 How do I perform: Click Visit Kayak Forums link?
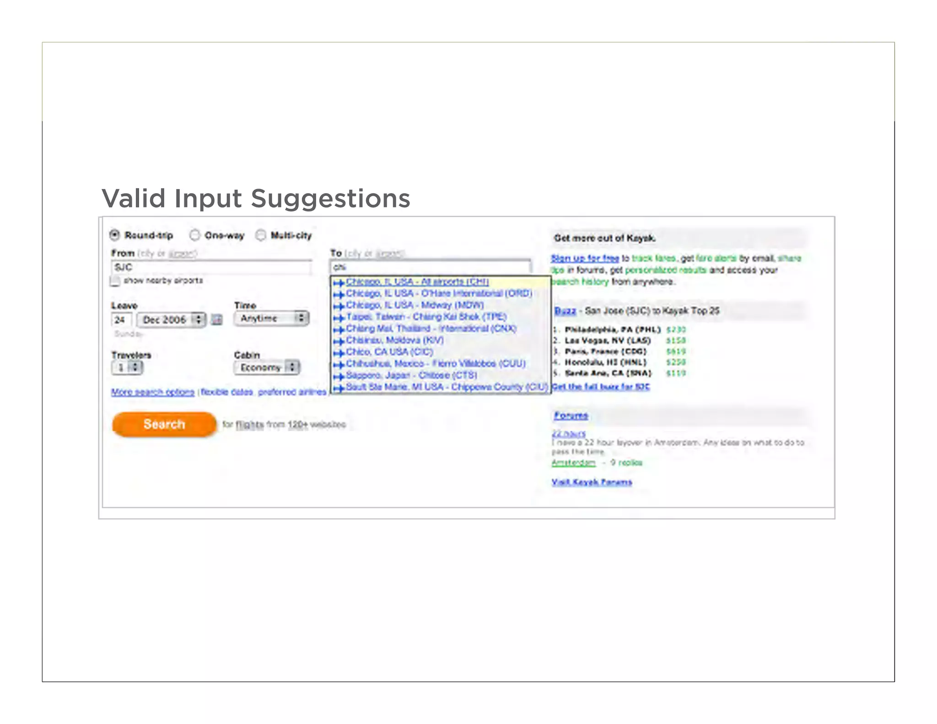pyautogui.click(x=592, y=482)
